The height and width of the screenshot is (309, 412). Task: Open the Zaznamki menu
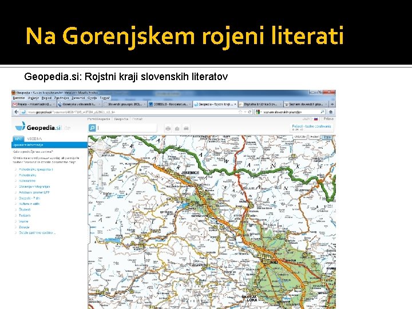click(x=78, y=98)
